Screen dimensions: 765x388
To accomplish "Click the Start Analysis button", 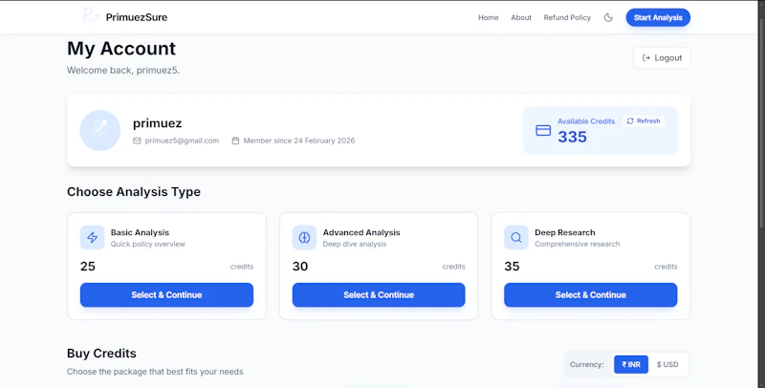I will pos(658,17).
